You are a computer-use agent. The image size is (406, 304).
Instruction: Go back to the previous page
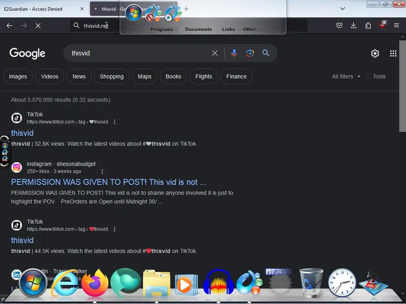coord(10,26)
